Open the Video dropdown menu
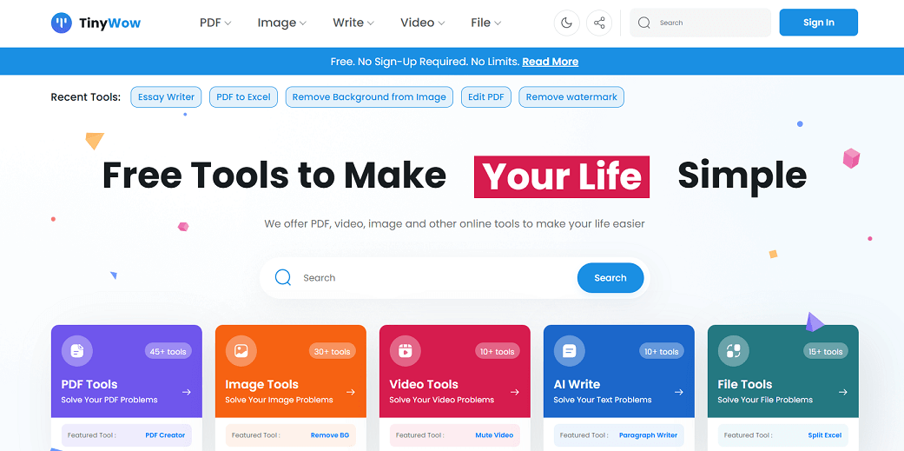The height and width of the screenshot is (451, 904). (422, 23)
